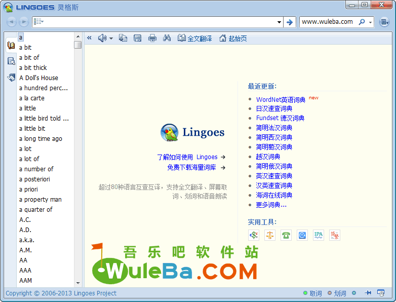
Task: Click the word list scroll down arrow
Action: (78, 283)
